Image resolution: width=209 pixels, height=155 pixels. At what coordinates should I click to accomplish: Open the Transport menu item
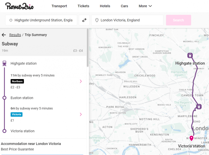[x=59, y=6]
